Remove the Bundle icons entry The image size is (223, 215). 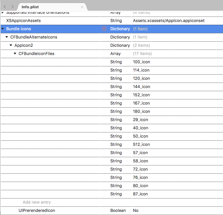(104, 29)
